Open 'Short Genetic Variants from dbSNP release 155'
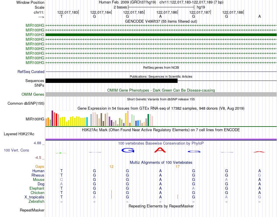Screen dimensions: 277x217 point(161,99)
